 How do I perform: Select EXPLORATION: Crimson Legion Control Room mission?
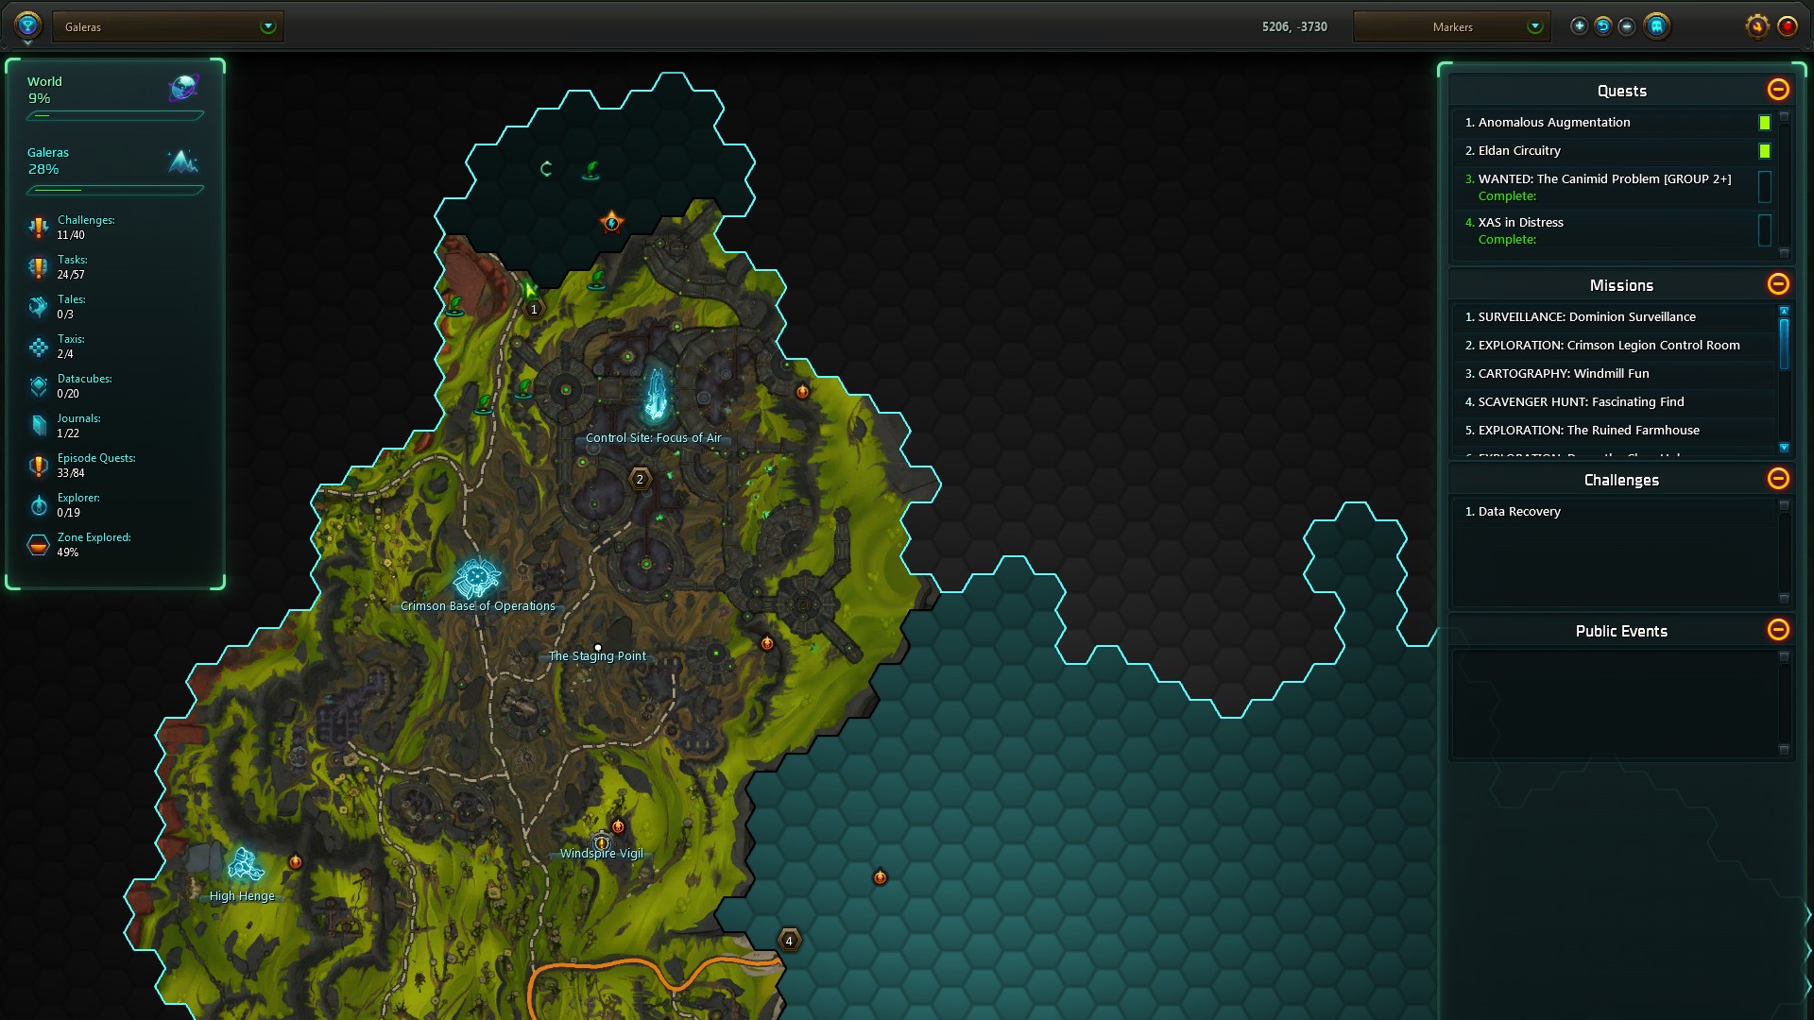(1614, 346)
